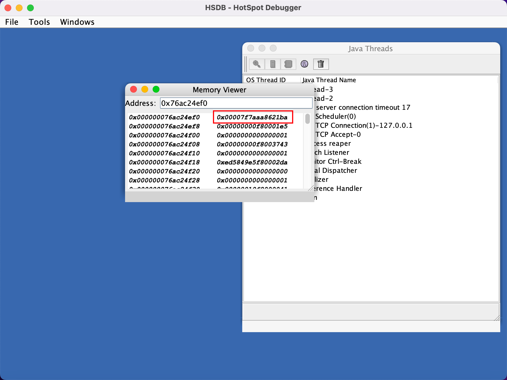Click memory value next to address 0x000000076ac24f10
The image size is (507, 380).
pyautogui.click(x=252, y=153)
